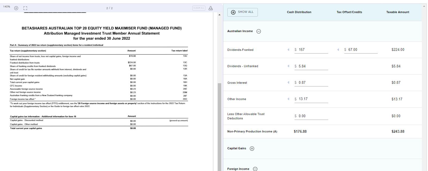
Task: Click the Cash Distribution column header
Action: pyautogui.click(x=299, y=12)
